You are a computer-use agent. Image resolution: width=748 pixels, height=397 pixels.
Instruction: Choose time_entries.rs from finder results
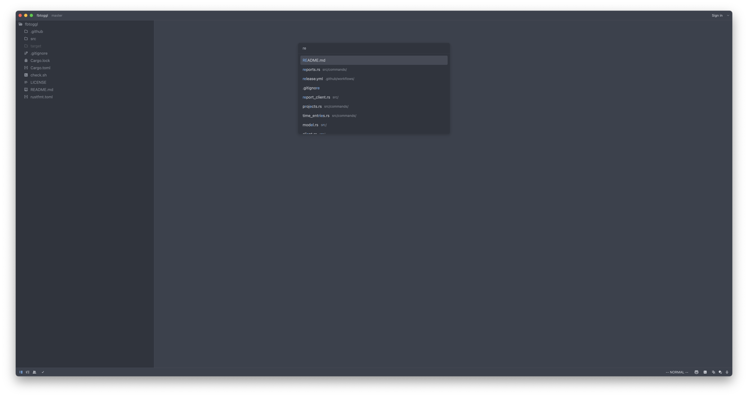click(x=374, y=115)
